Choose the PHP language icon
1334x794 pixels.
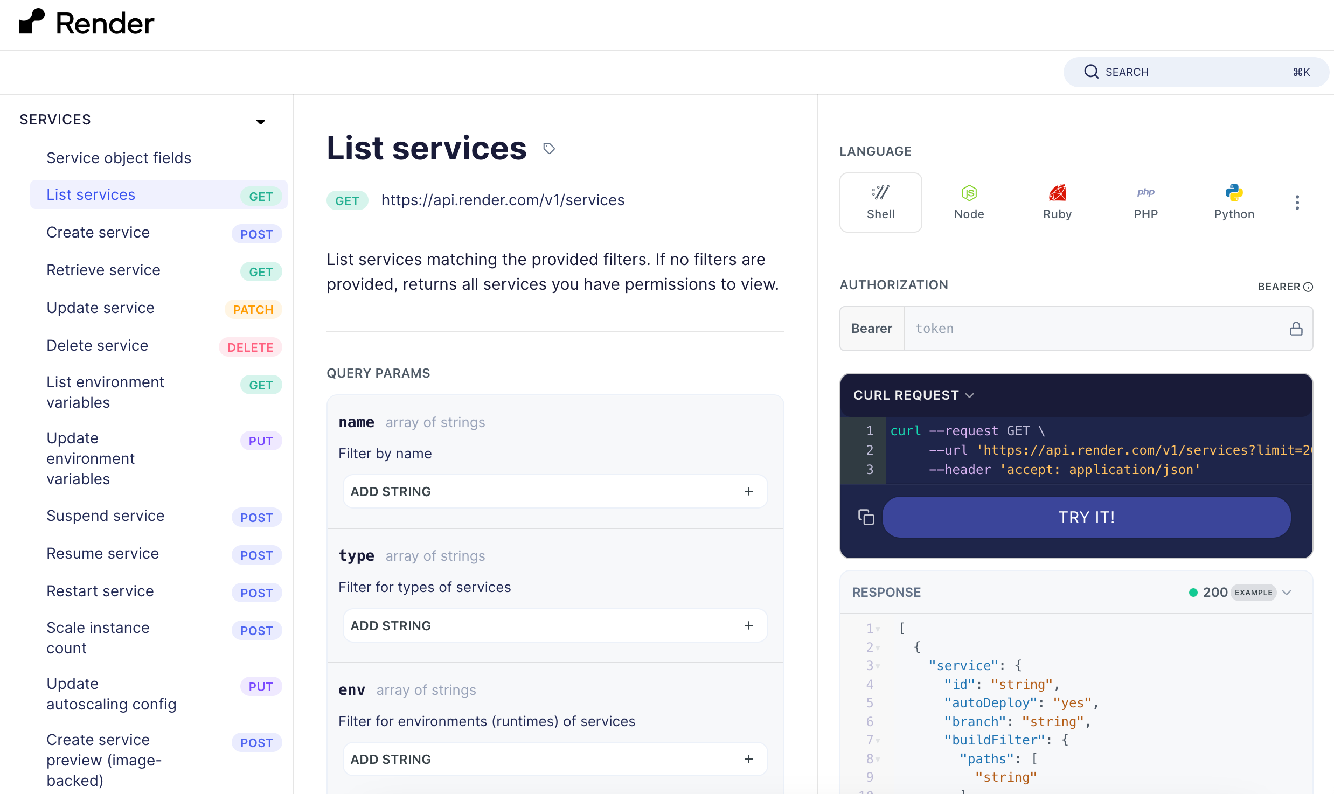(1145, 201)
